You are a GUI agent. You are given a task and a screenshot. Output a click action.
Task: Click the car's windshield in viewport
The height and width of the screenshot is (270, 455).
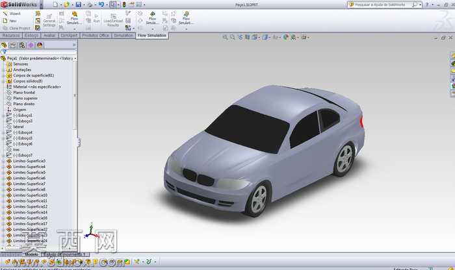248,129
